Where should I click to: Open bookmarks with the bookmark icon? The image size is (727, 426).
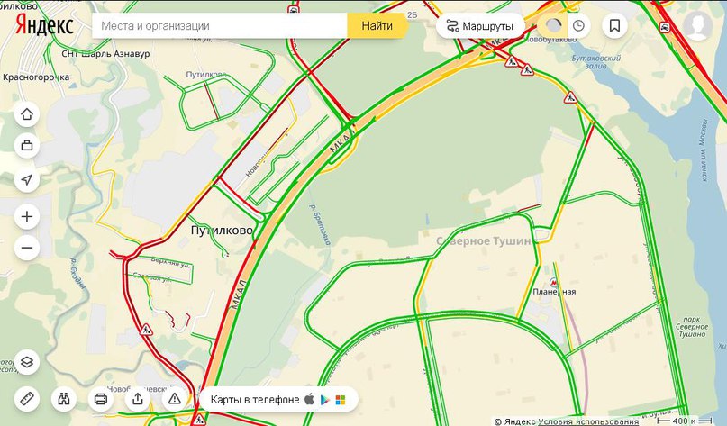[x=614, y=25]
